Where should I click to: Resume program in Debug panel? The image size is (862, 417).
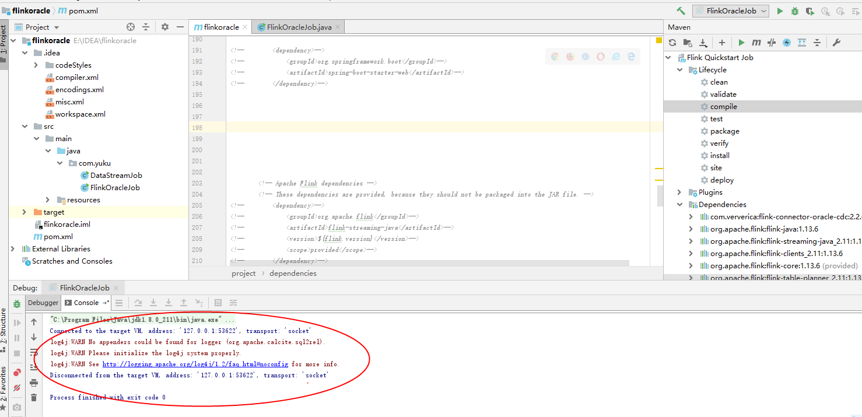tap(17, 323)
